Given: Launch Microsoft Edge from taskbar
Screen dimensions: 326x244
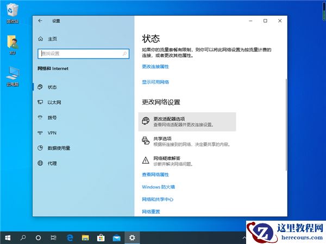Looking at the screenshot, I should pos(70,238).
